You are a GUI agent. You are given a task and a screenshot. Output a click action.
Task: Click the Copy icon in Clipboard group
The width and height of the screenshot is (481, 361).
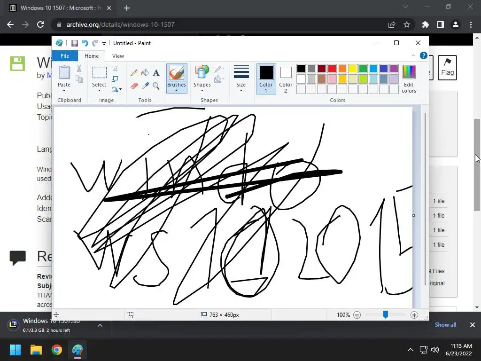[79, 79]
